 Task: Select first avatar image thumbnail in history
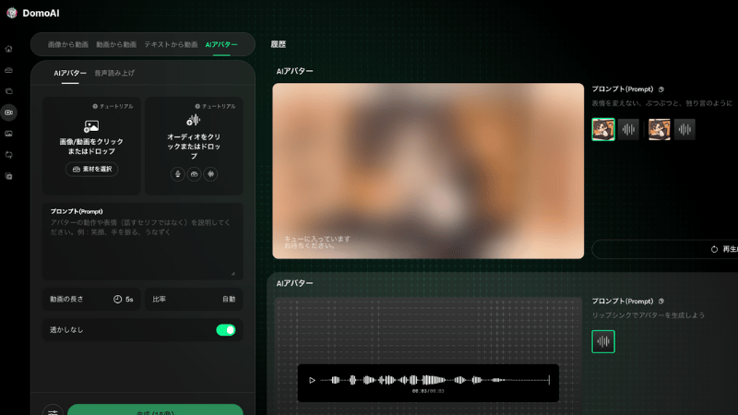coord(603,129)
